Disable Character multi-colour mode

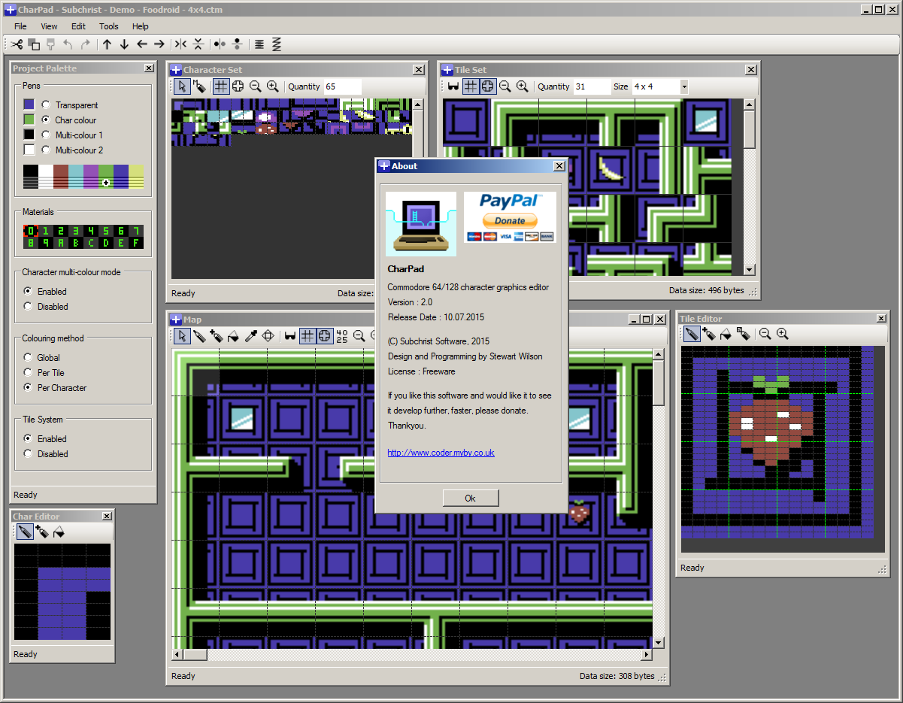point(29,307)
